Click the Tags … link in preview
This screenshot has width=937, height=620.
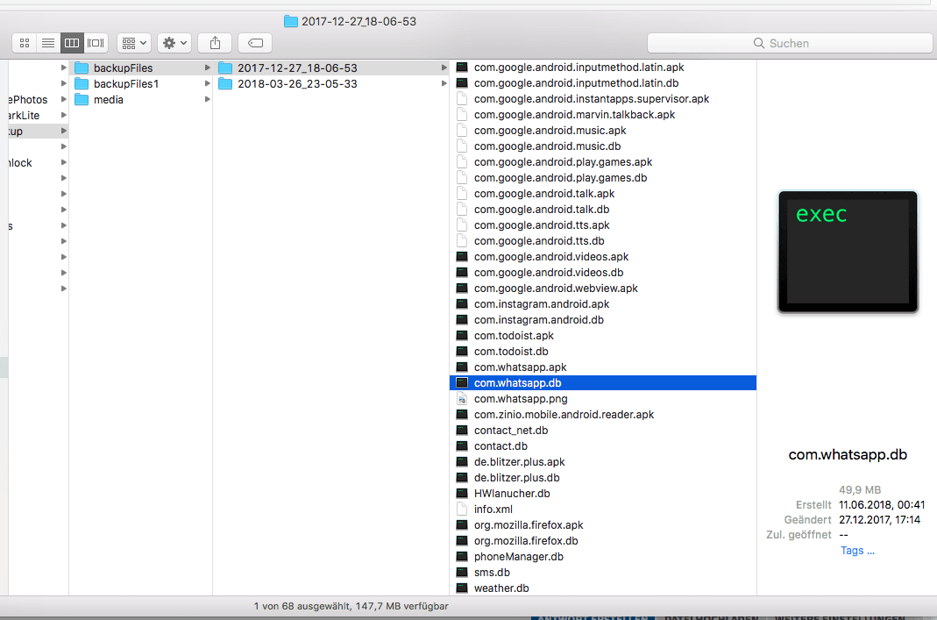click(x=857, y=551)
